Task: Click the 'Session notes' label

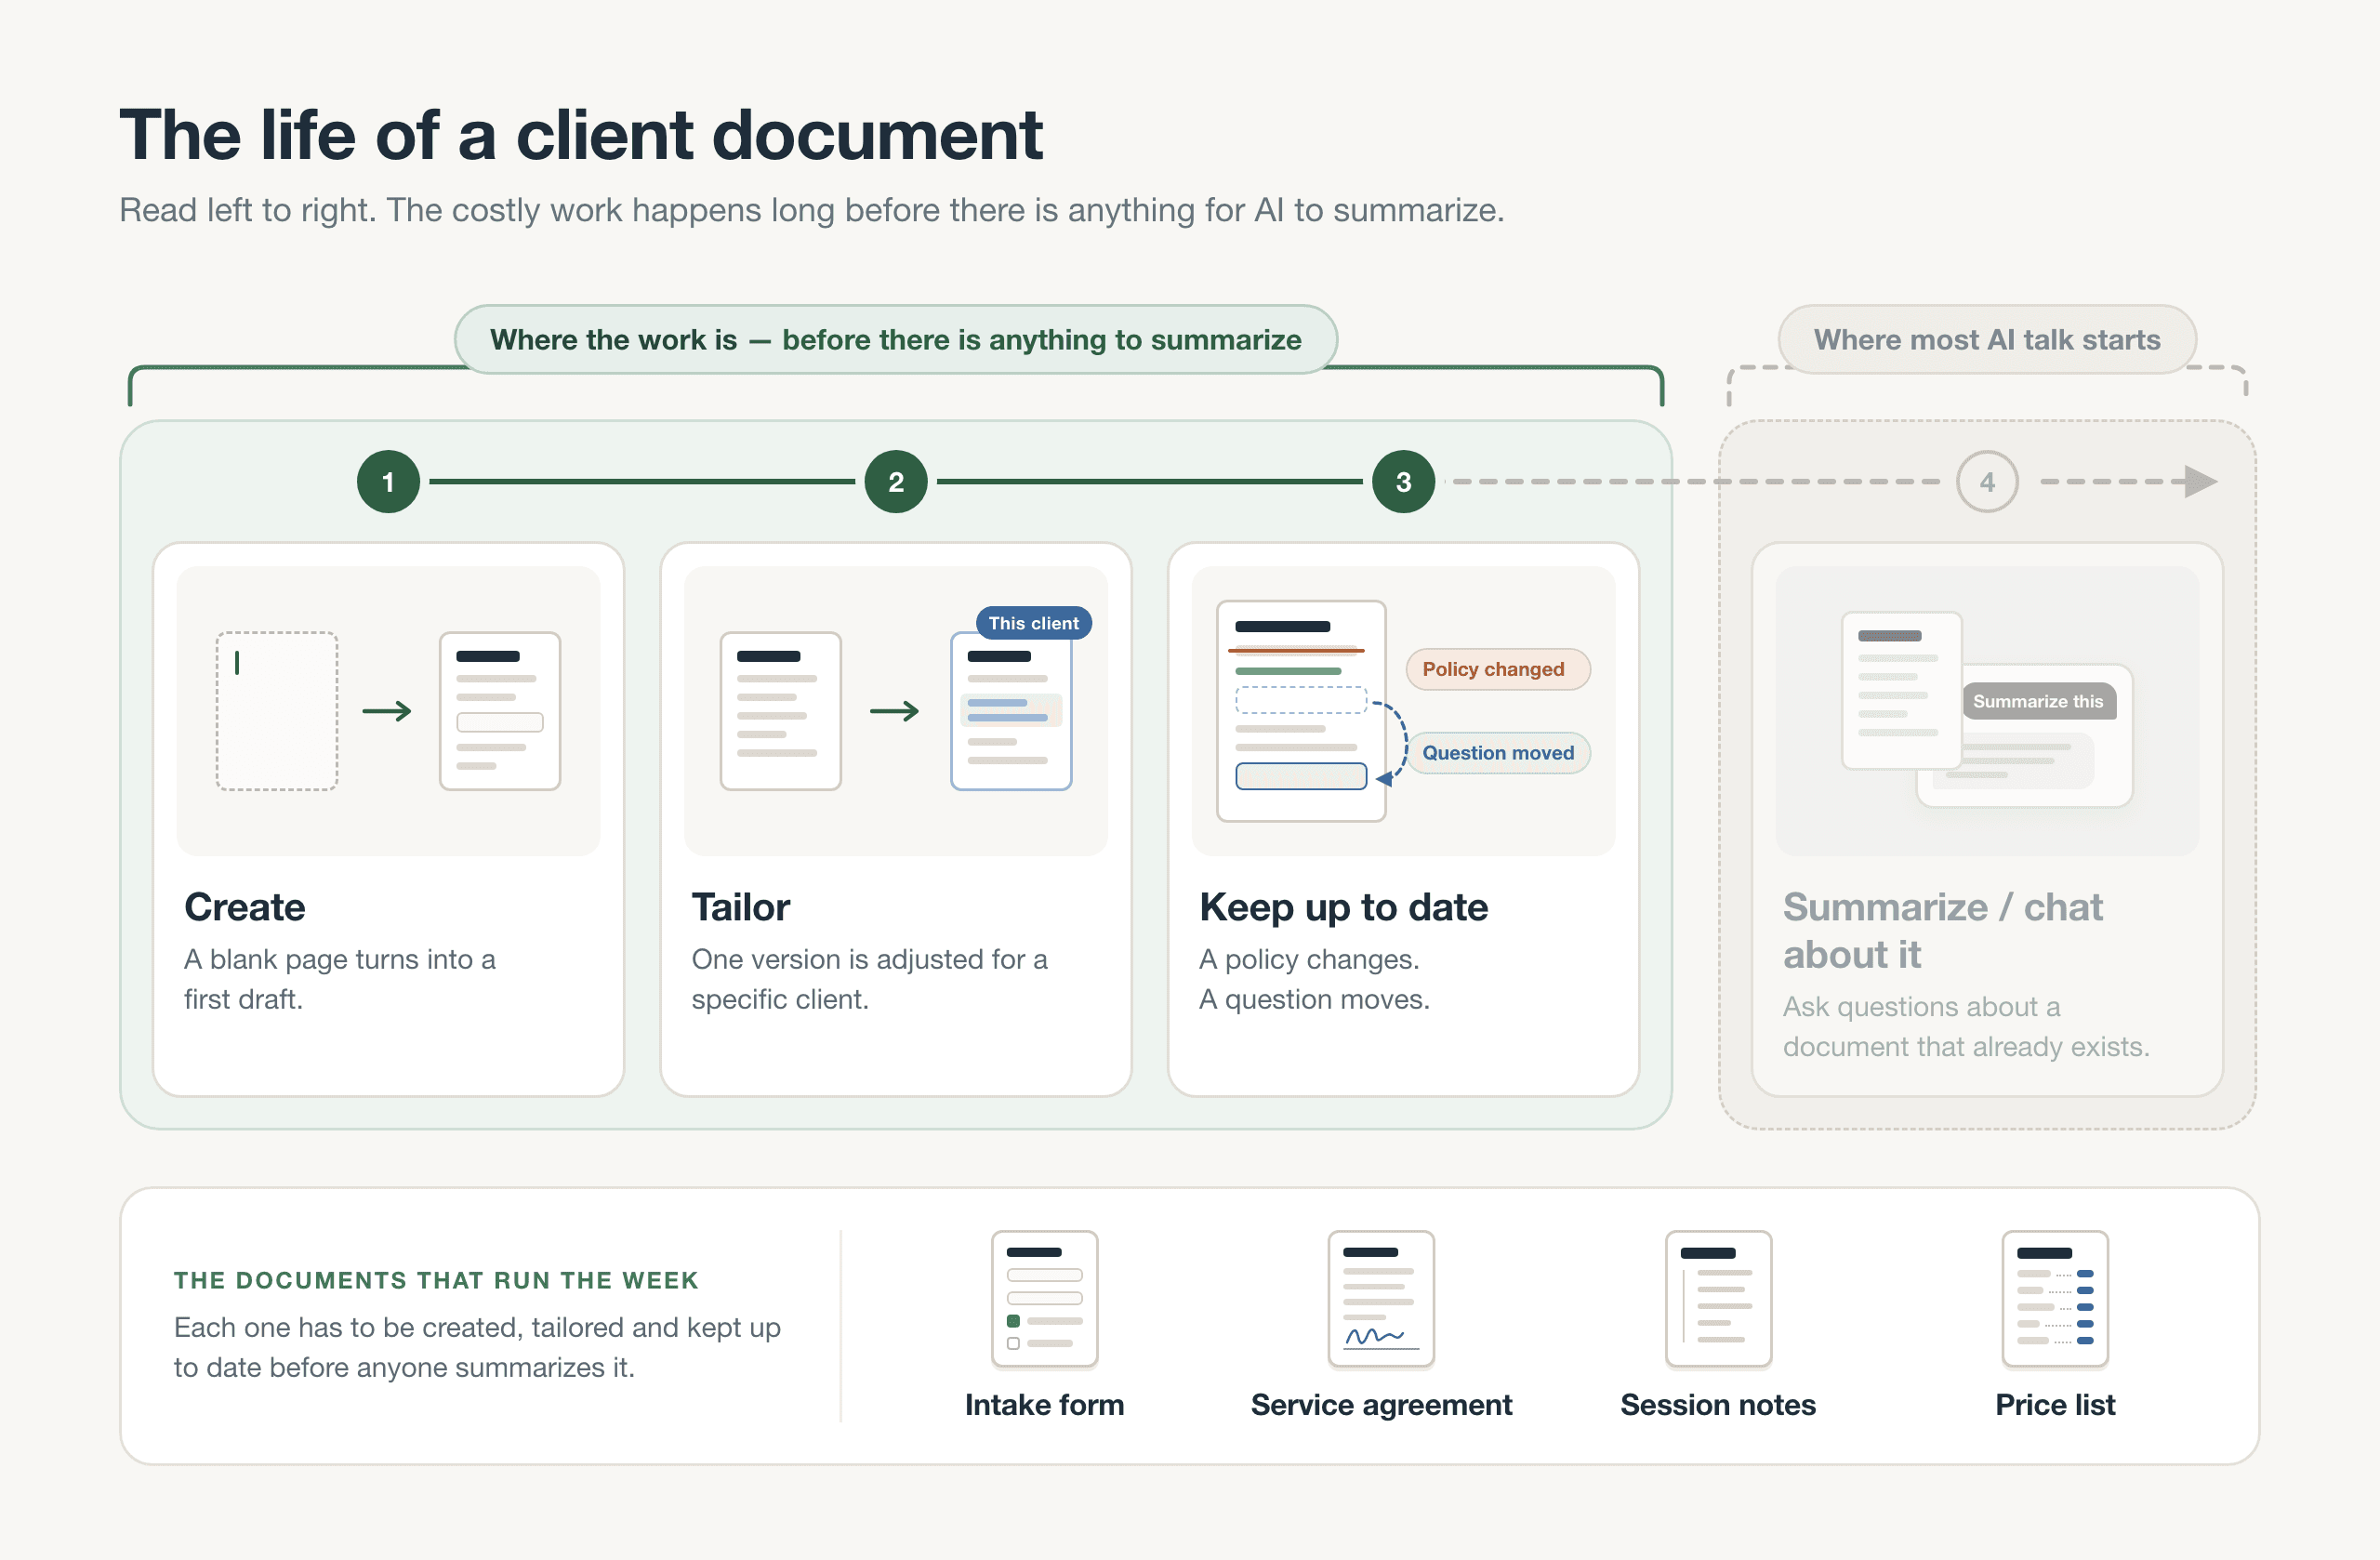Action: click(x=1718, y=1405)
